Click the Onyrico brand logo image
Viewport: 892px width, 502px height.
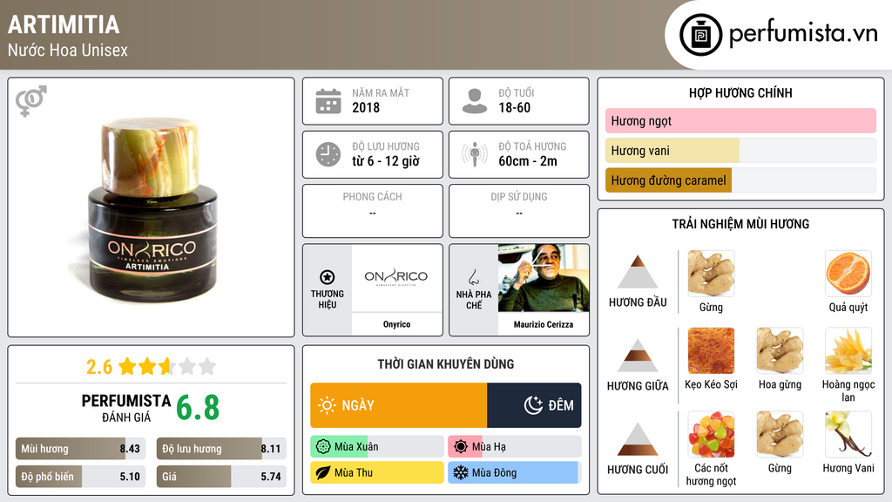click(396, 277)
